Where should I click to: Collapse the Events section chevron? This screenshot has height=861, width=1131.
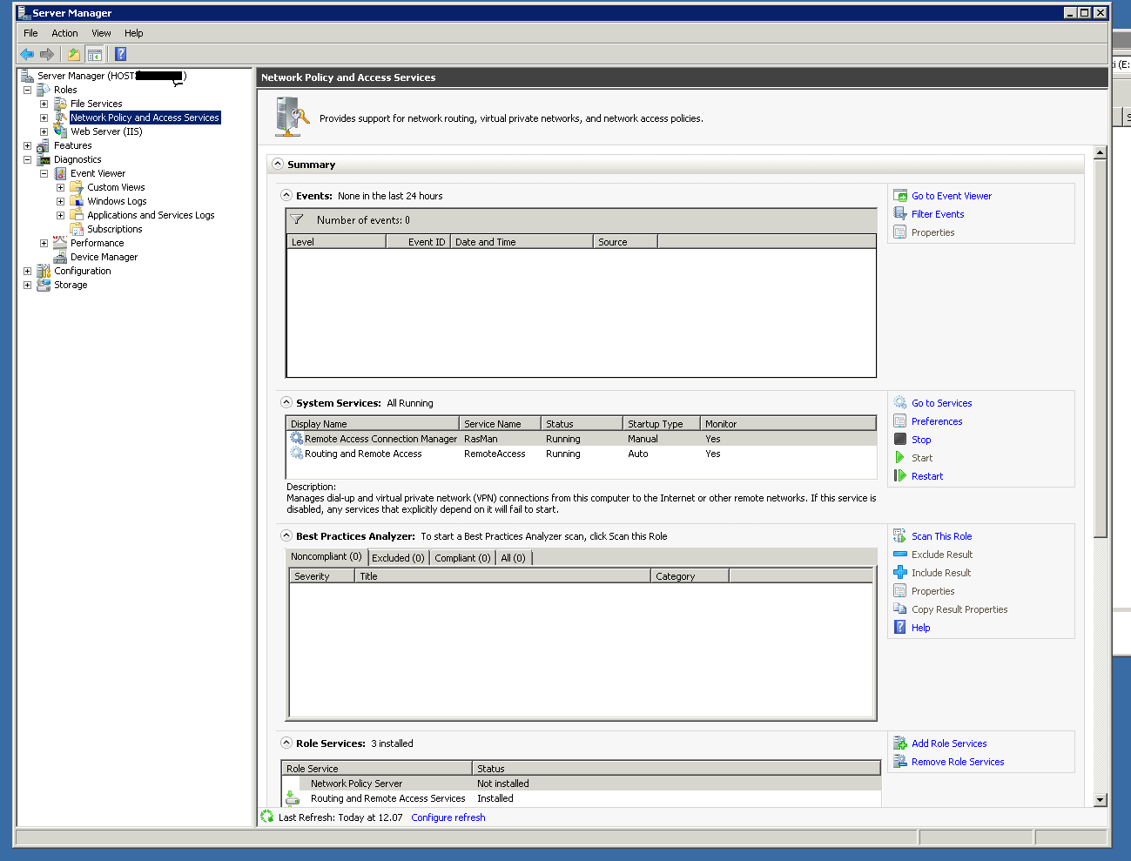tap(286, 195)
